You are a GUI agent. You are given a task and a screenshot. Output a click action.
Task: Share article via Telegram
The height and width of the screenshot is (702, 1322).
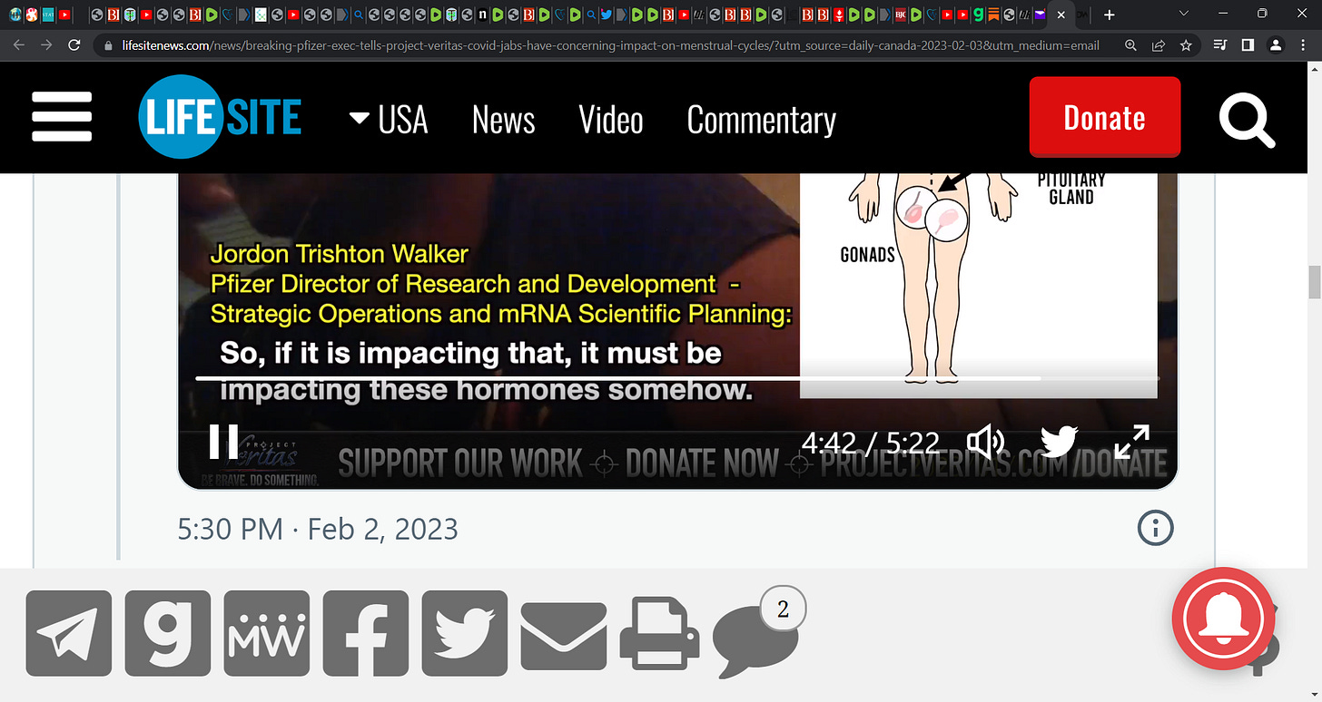coord(69,633)
